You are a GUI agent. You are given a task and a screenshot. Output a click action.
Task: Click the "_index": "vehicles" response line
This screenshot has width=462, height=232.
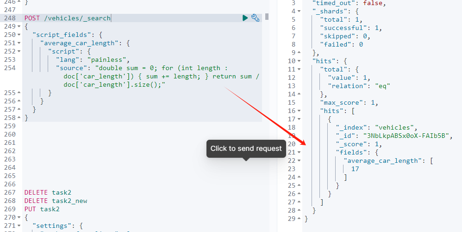coord(377,127)
